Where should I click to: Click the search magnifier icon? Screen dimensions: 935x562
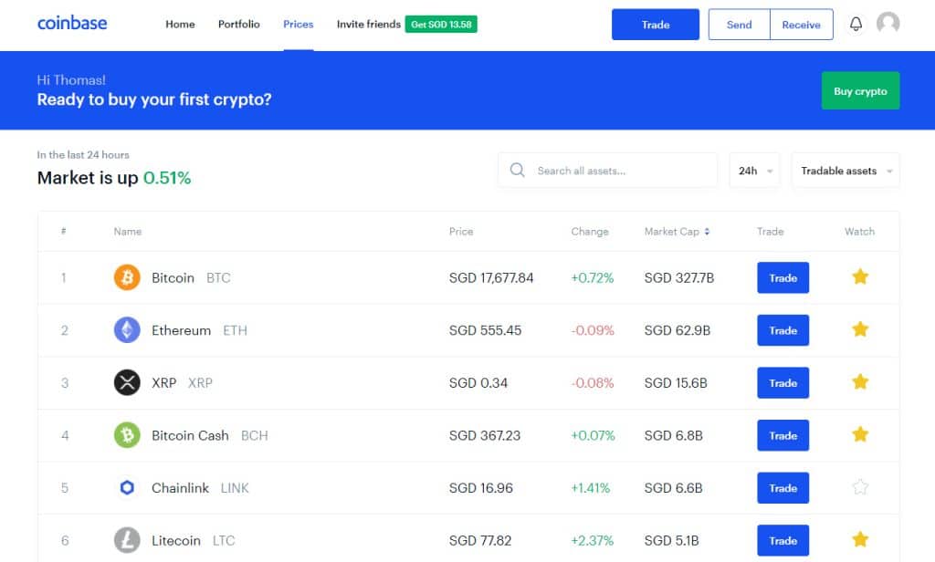point(517,171)
